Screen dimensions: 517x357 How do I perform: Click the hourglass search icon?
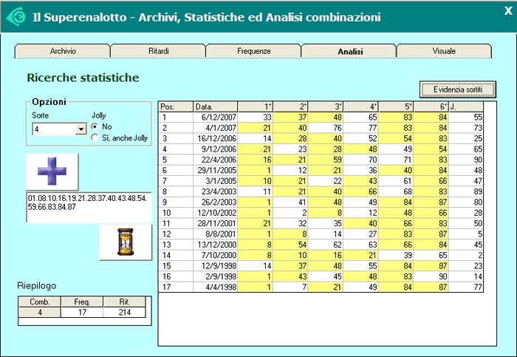(126, 242)
